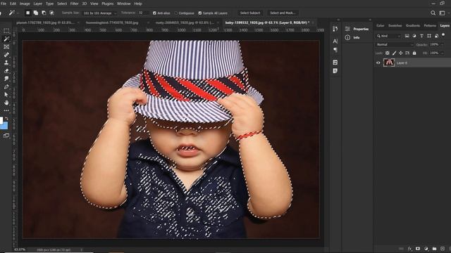Open the Character panel icon
Viewport: 451px width, 253px height.
(x=335, y=41)
